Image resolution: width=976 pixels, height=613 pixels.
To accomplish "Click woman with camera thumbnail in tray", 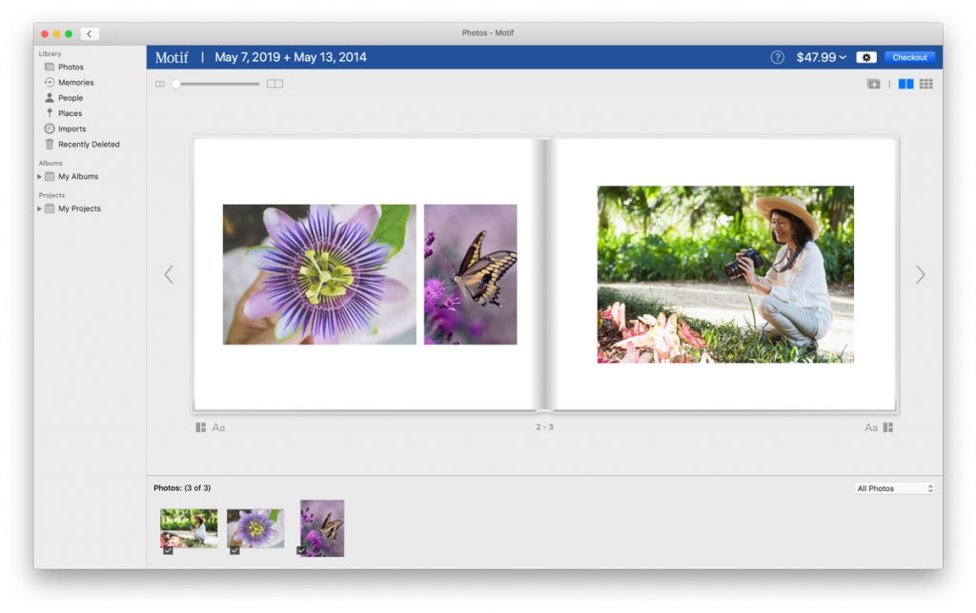I will click(189, 528).
